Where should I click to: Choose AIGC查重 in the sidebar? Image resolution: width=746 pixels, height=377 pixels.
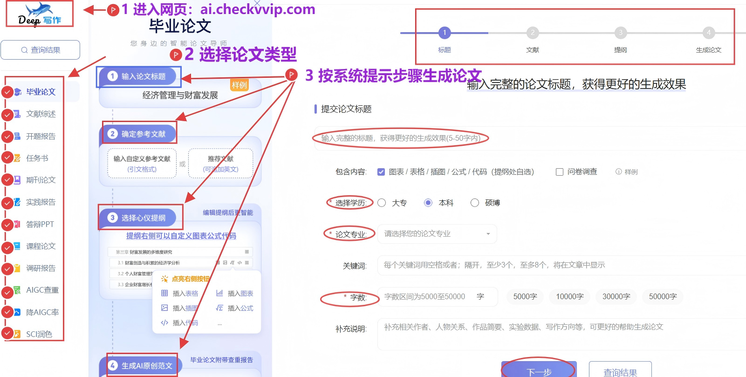42,290
